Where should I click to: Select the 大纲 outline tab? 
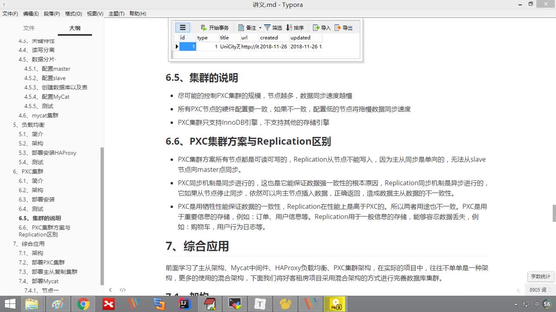pos(75,28)
